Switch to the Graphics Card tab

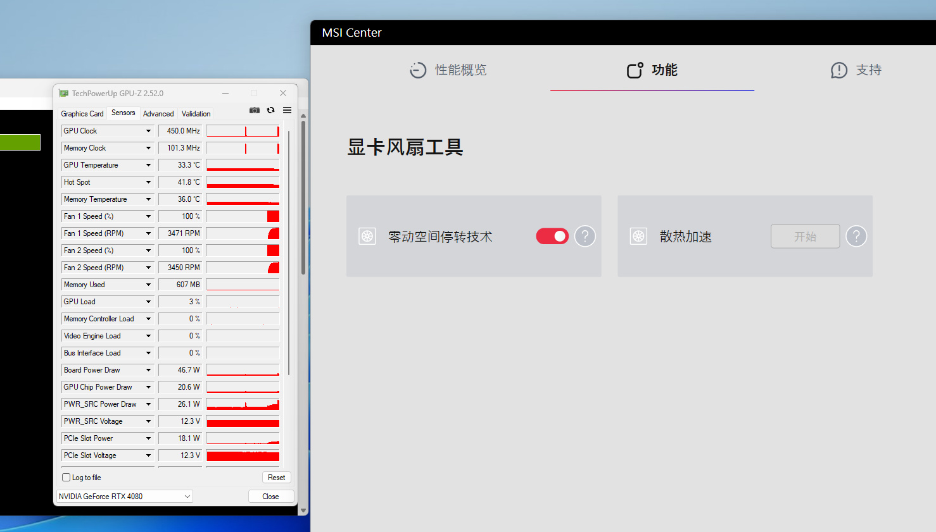(82, 114)
